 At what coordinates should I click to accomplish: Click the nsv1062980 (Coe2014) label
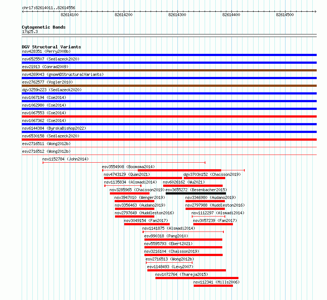[44, 105]
